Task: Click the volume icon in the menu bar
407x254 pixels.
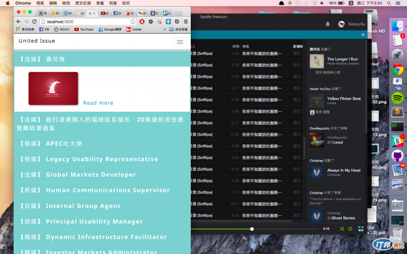Action: click(x=322, y=3)
